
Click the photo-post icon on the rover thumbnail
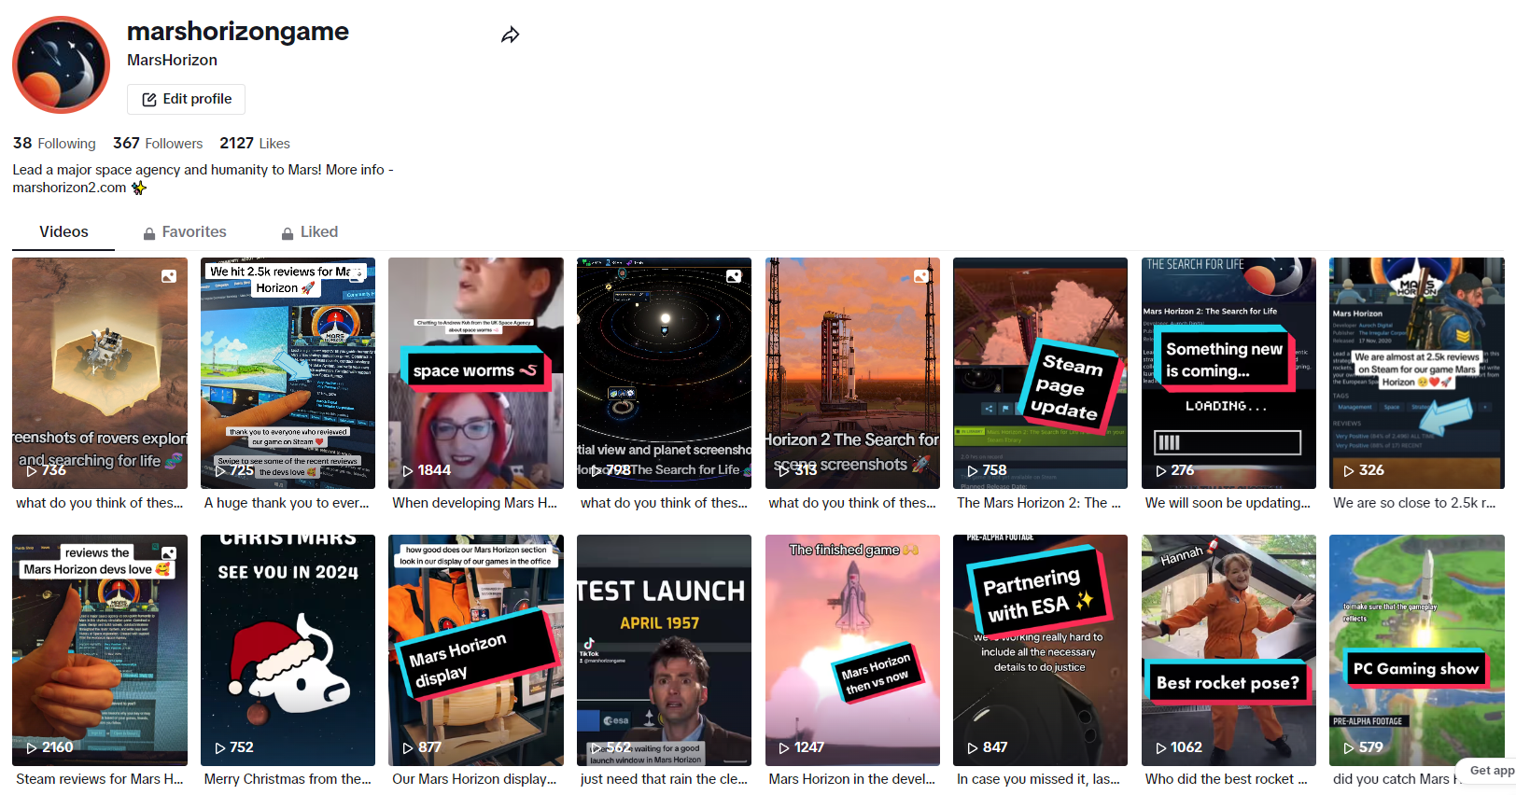tap(169, 276)
